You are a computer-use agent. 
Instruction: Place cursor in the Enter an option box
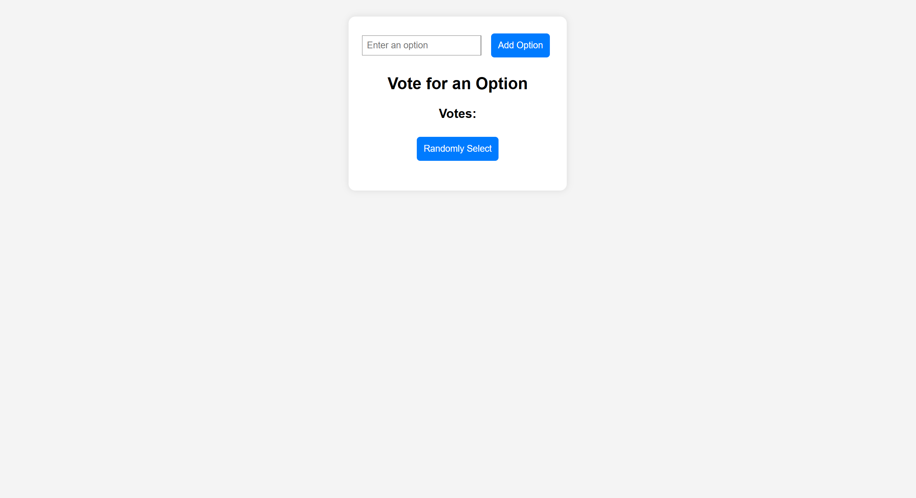[422, 45]
